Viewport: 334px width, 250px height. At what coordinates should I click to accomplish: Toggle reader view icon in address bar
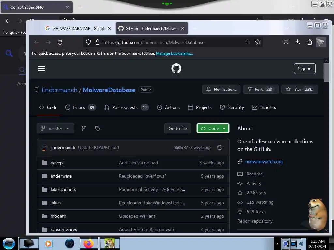248,42
